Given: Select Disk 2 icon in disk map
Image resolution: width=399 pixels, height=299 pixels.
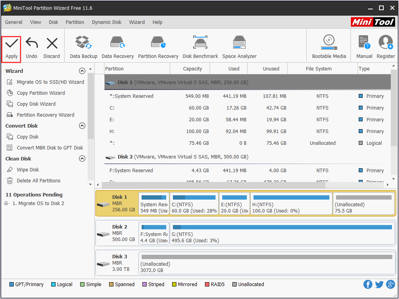Looking at the screenshot, I should (x=103, y=234).
